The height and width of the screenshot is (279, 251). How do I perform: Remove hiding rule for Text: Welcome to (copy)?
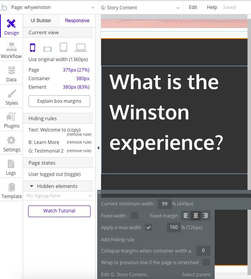pyautogui.click(x=79, y=134)
